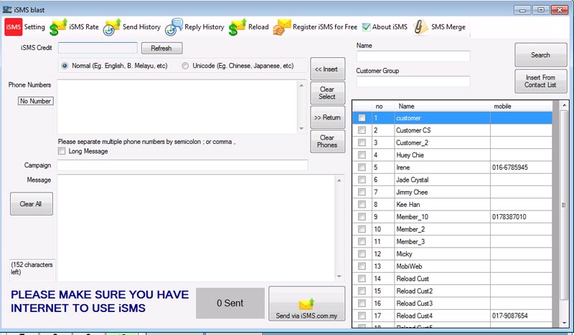The height and width of the screenshot is (335, 574).
Task: Focus the Name search field
Action: (x=413, y=57)
